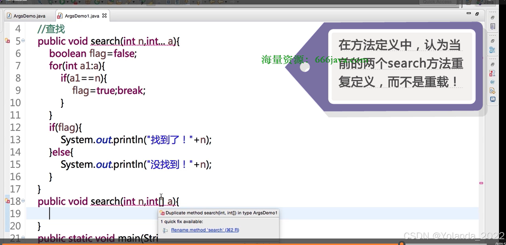This screenshot has height=245, width=506.
Task: Restore the Task List view stack
Action: pyautogui.click(x=493, y=18)
